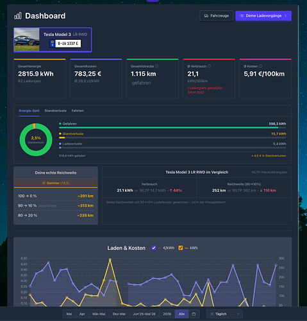Click the WLTP-Herstellerangabe label
Viewport: 307px width, 321px height.
(x=269, y=172)
